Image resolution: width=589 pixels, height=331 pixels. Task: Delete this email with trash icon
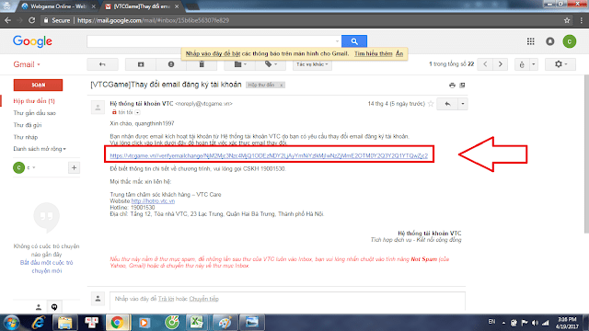pyautogui.click(x=202, y=64)
